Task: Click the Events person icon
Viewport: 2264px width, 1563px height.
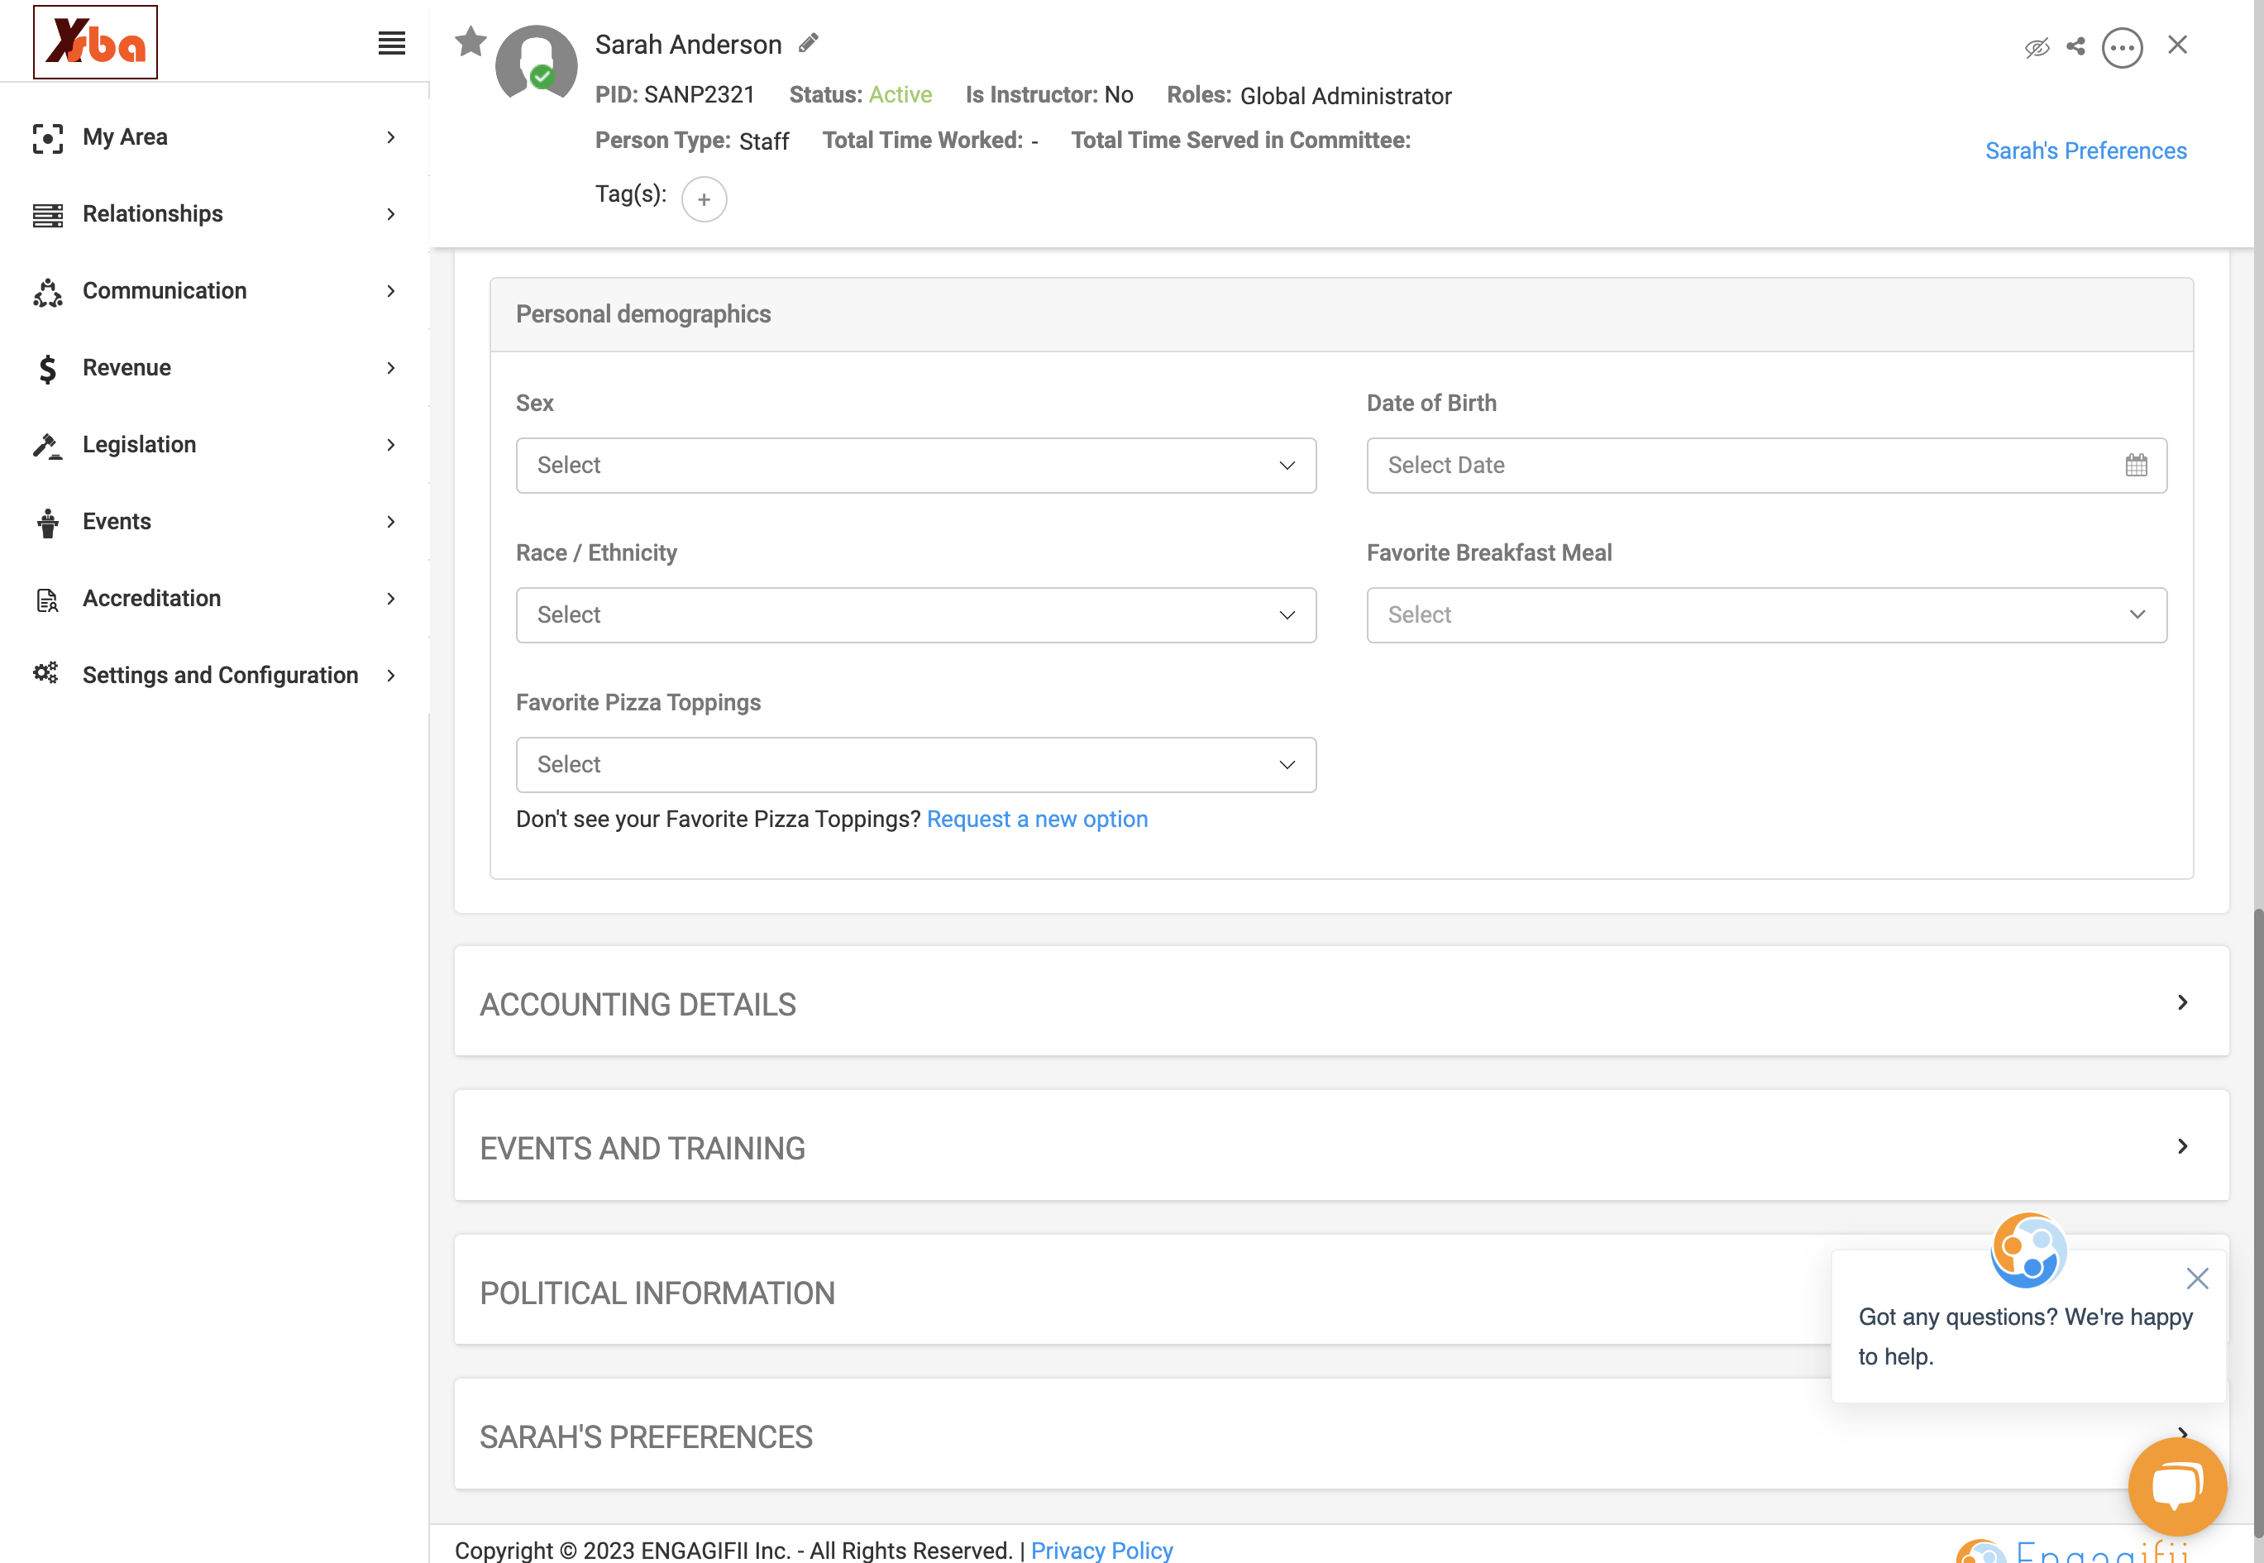Action: 47,522
